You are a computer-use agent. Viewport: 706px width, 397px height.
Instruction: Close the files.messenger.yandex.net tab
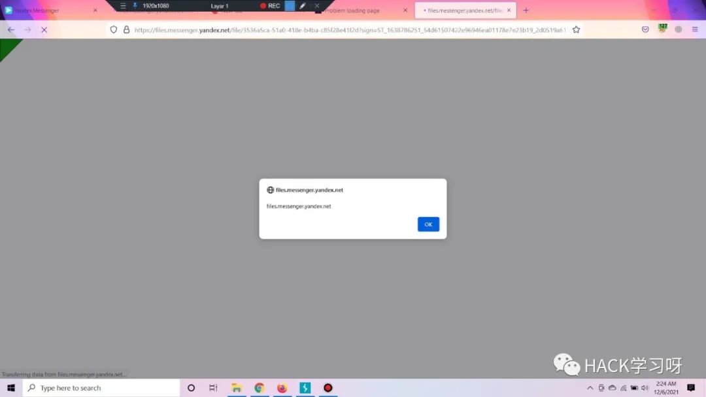[509, 10]
